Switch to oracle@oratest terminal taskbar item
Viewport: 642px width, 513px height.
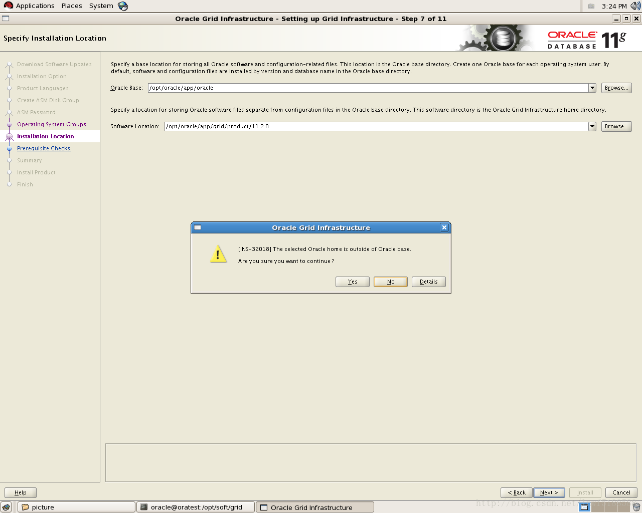tap(196, 507)
